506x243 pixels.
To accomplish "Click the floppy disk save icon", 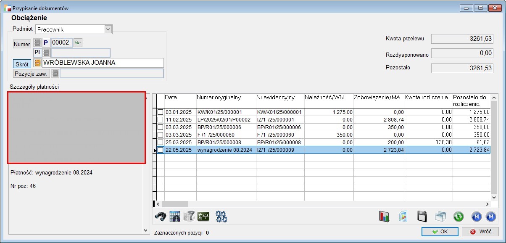I will (x=422, y=217).
